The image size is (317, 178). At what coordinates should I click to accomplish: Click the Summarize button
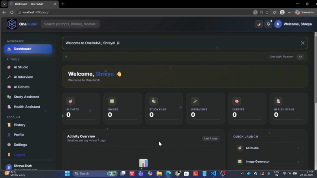(304, 12)
